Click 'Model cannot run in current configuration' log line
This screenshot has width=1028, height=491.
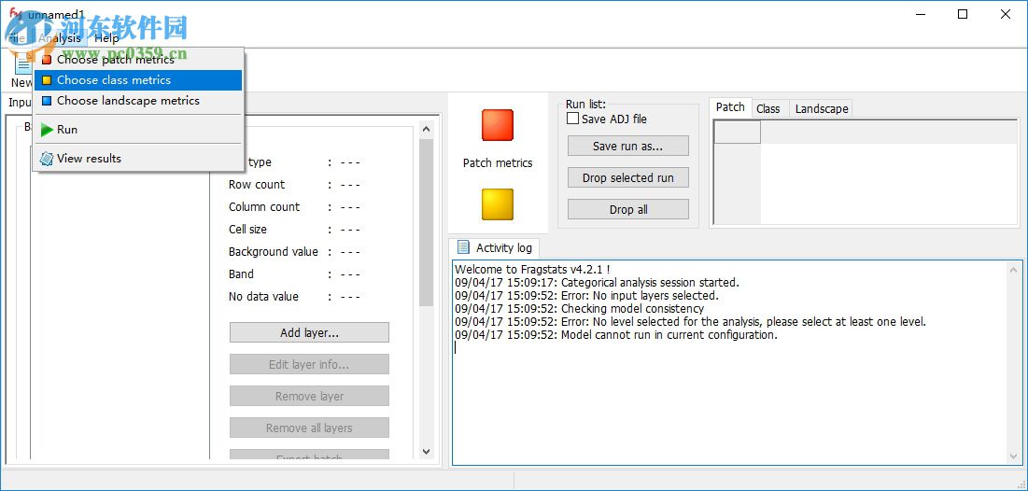615,335
